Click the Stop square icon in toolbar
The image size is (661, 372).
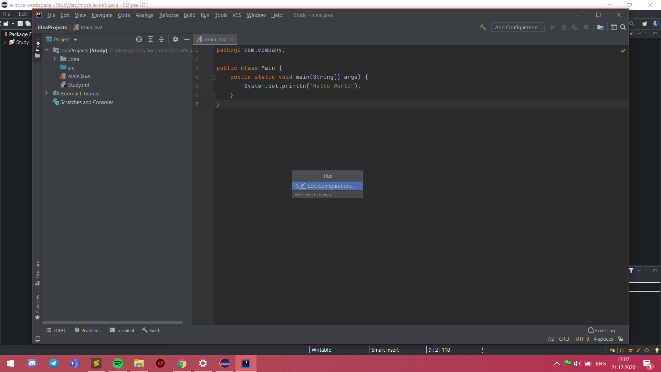586,27
